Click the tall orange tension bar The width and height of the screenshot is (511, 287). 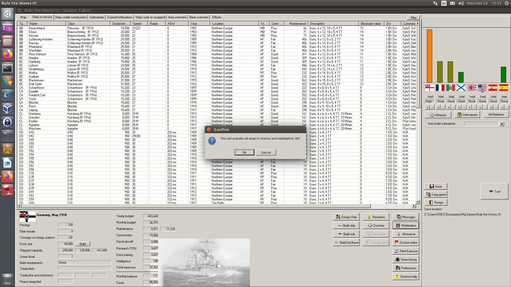tap(429, 56)
